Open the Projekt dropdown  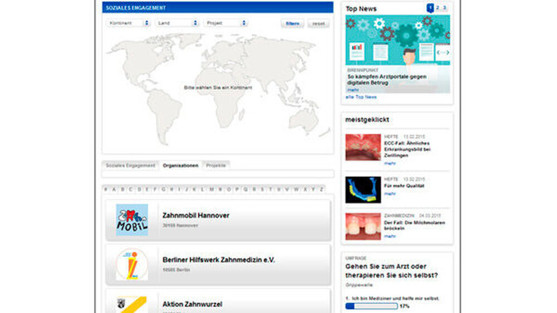(x=226, y=23)
